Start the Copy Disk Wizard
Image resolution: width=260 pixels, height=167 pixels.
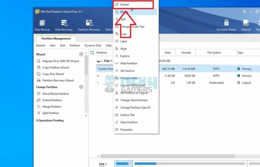pyautogui.click(x=50, y=74)
